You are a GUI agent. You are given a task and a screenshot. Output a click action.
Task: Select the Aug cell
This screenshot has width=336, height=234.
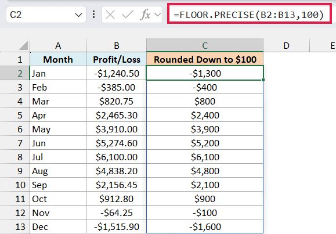(58, 171)
